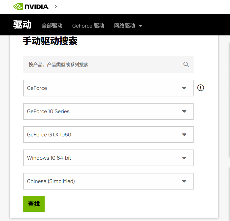Click the chevron next to NVIDIA logo
This screenshot has height=221, width=230.
(56, 7)
